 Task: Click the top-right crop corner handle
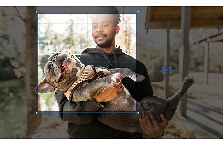[x=138, y=12]
